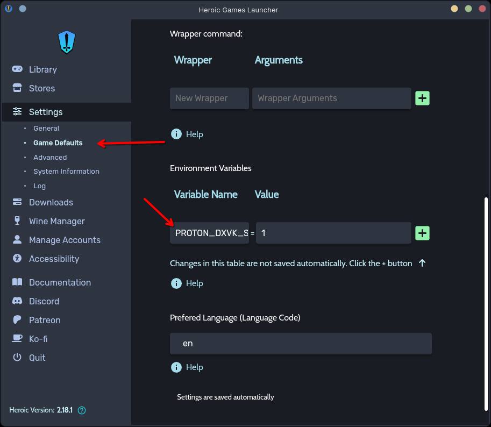Click the New Wrapper input field
This screenshot has width=491, height=427.
tap(209, 98)
